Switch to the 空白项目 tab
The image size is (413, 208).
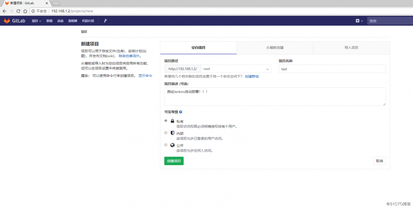click(x=198, y=48)
